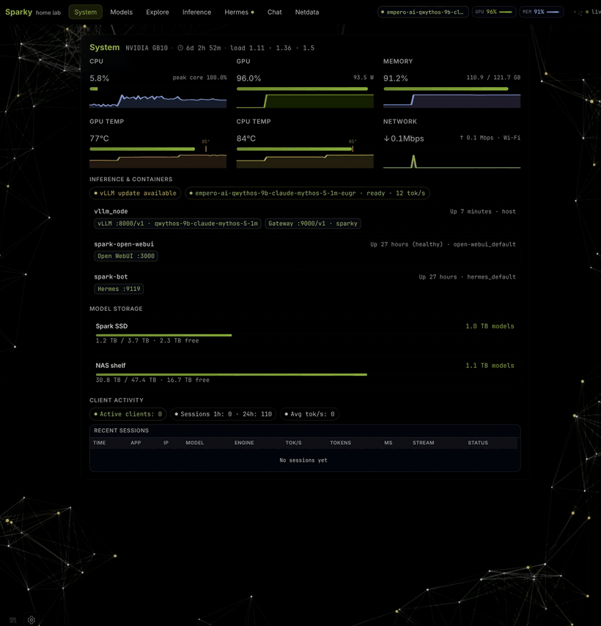Click the ENGINE column header
The height and width of the screenshot is (626, 601).
(x=244, y=443)
